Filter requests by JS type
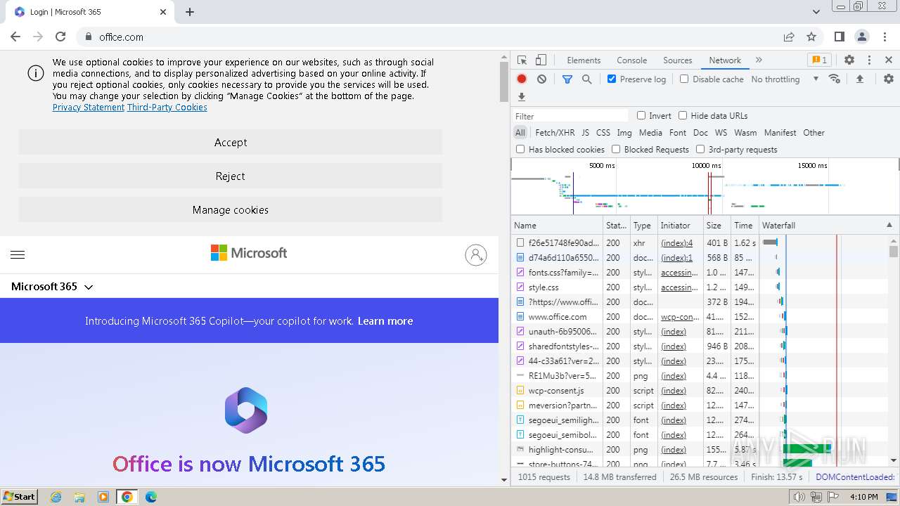This screenshot has width=900, height=506. (585, 133)
